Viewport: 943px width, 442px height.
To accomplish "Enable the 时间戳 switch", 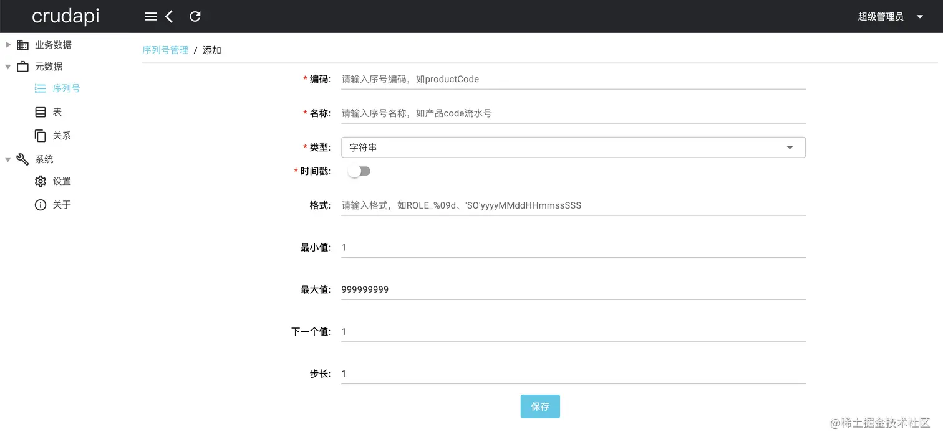I will click(x=359, y=171).
